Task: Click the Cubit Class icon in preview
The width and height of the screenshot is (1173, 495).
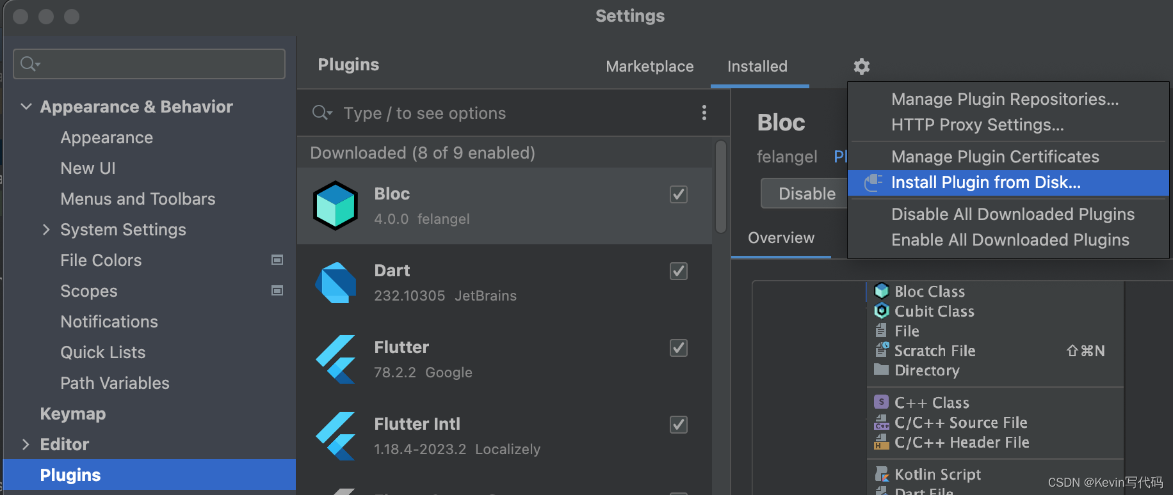Action: [x=882, y=311]
